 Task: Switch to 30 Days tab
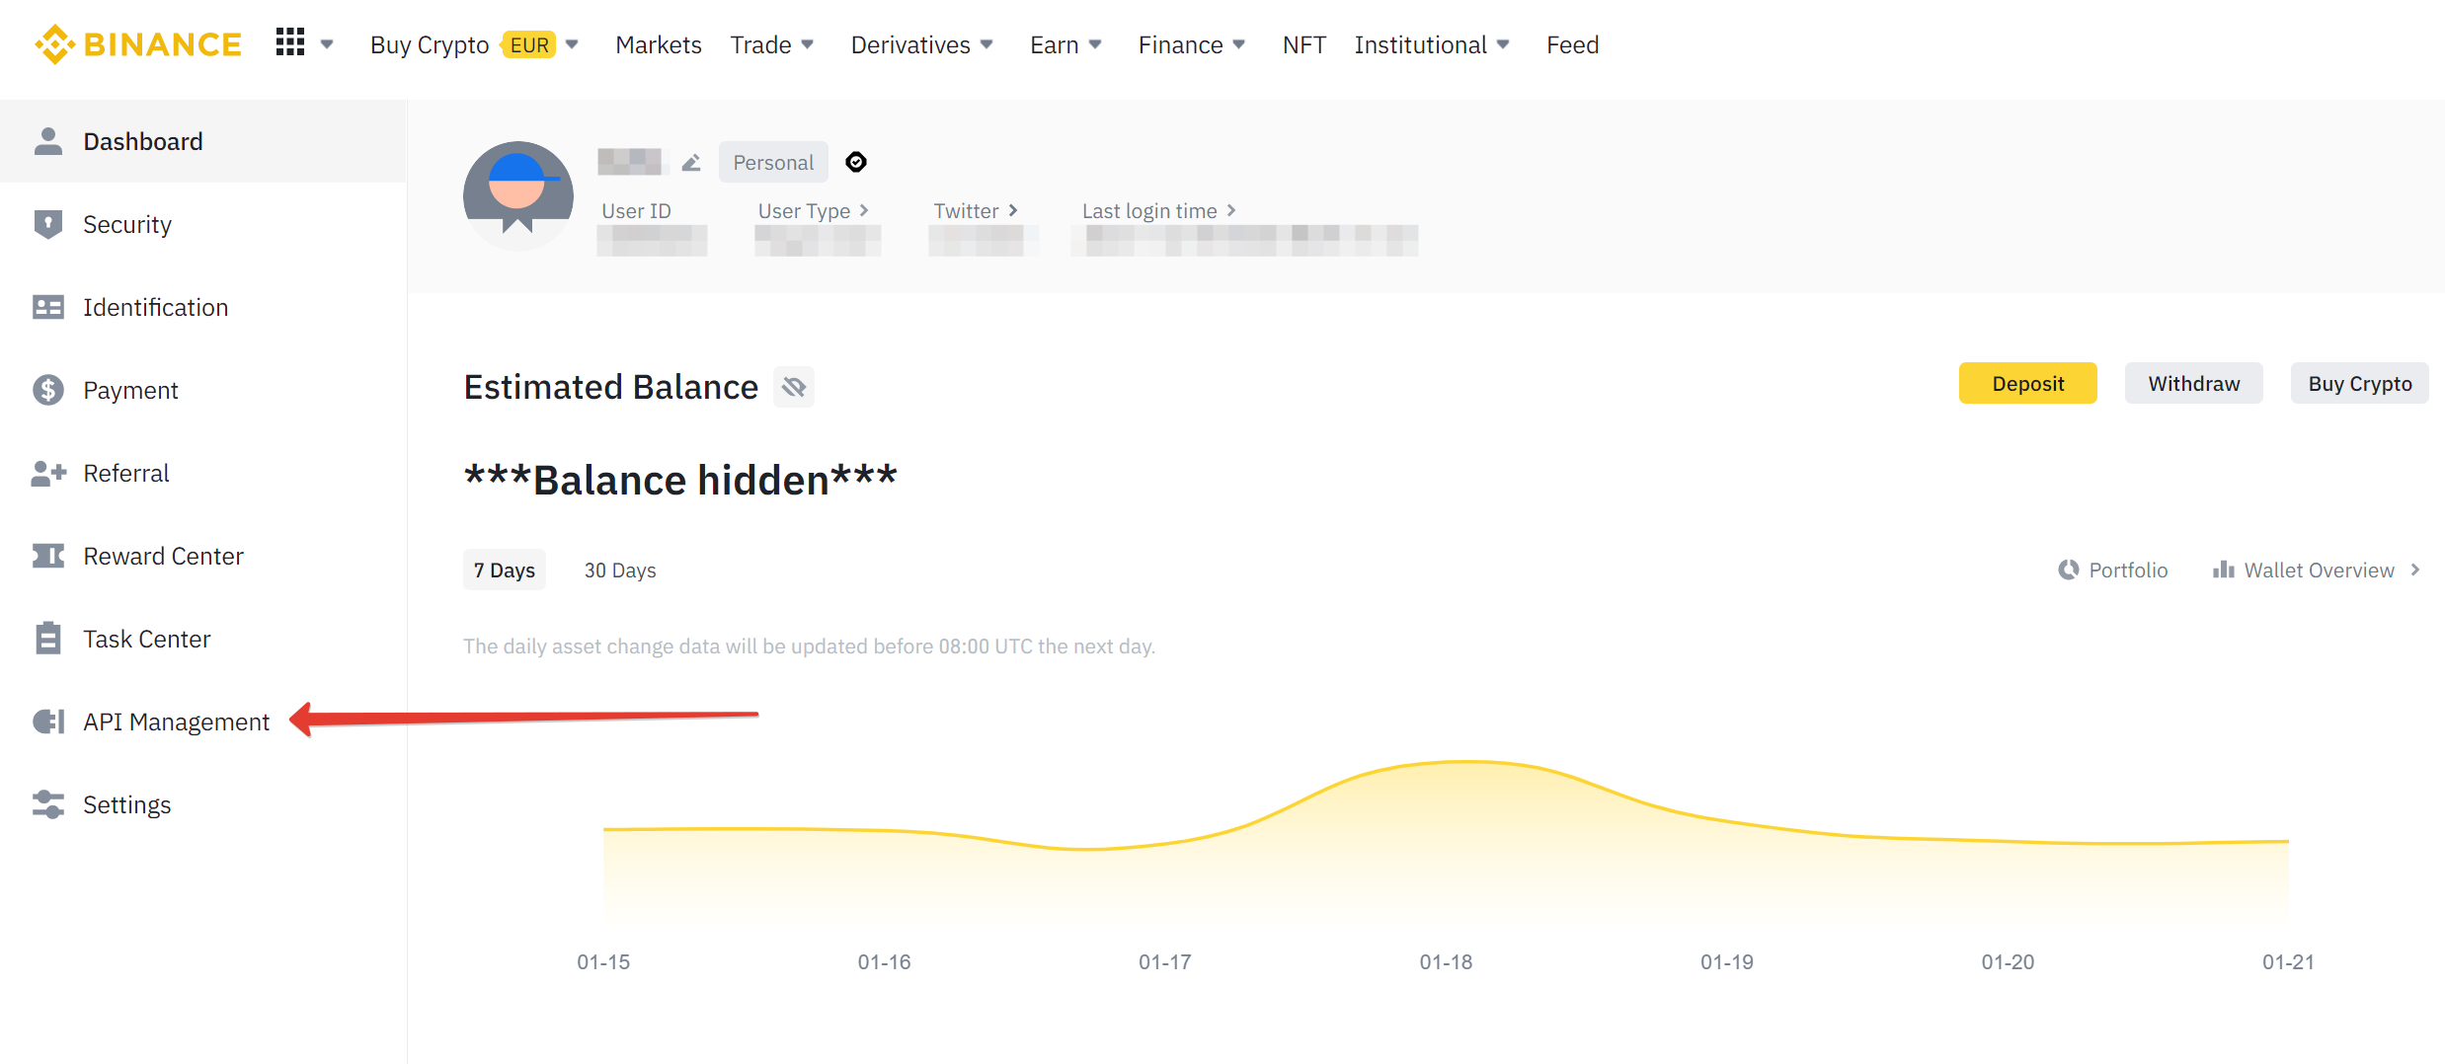coord(620,570)
